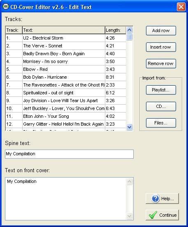Click length cell '8:31'
This screenshot has width=188, height=227.
[x=116, y=77]
